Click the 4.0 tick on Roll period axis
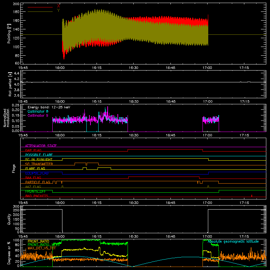 point(17,84)
